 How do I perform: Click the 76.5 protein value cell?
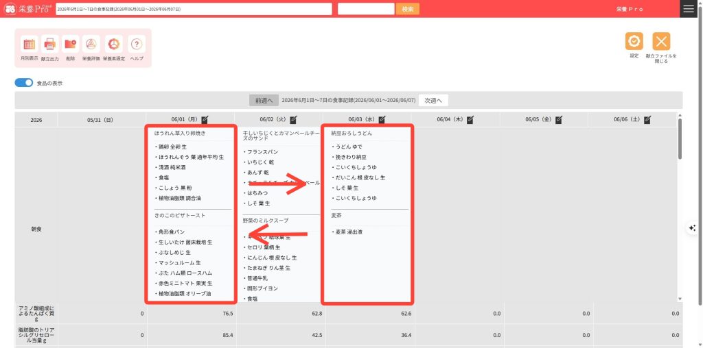[192, 314]
